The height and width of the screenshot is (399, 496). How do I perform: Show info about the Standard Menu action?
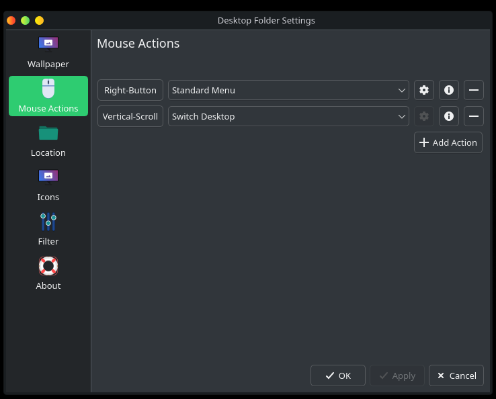tap(448, 90)
